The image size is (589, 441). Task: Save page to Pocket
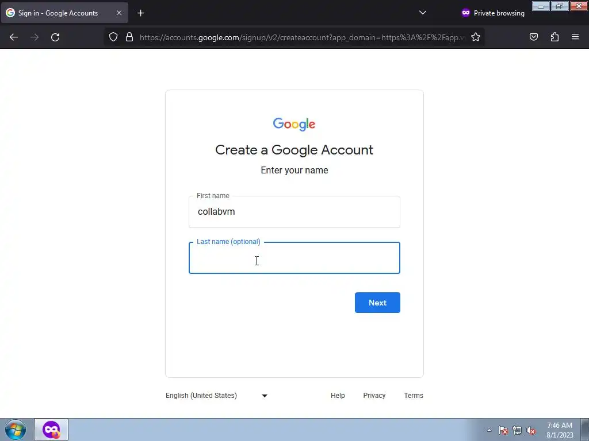[534, 37]
